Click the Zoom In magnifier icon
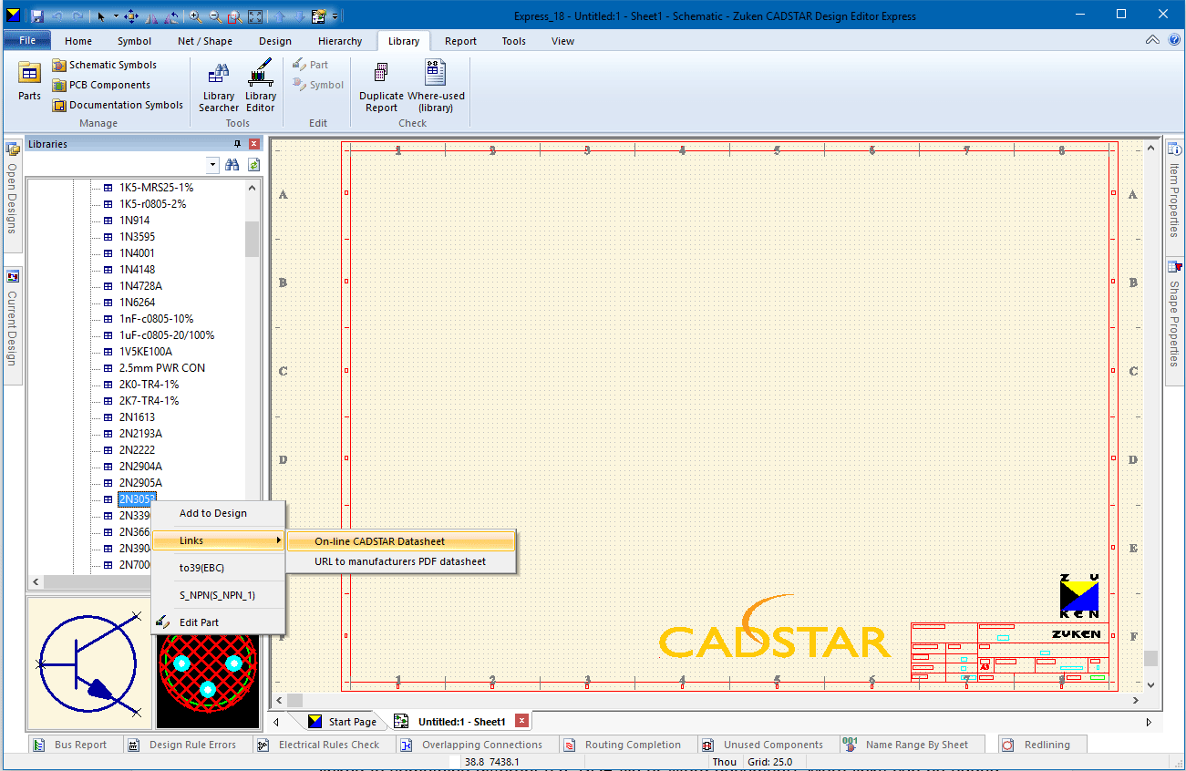Screen dimensions: 1186x771 [195, 16]
